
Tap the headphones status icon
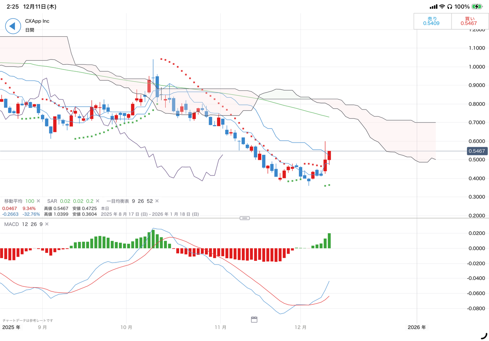pos(450,6)
